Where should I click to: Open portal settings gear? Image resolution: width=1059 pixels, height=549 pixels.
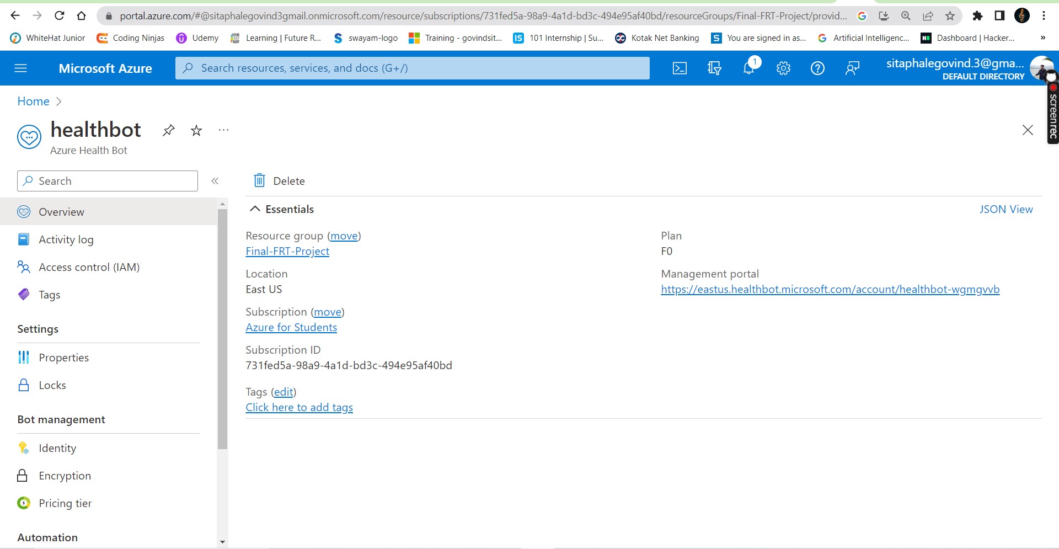783,68
